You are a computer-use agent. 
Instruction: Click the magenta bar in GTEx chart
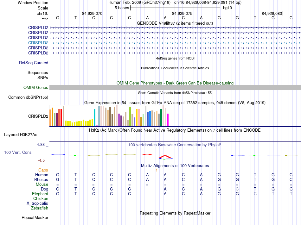pos(168,120)
